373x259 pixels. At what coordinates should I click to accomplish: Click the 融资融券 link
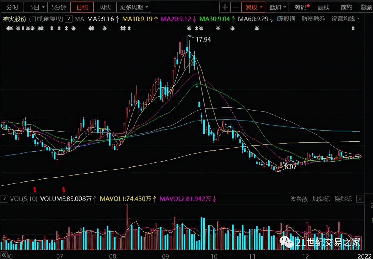[x=313, y=19]
